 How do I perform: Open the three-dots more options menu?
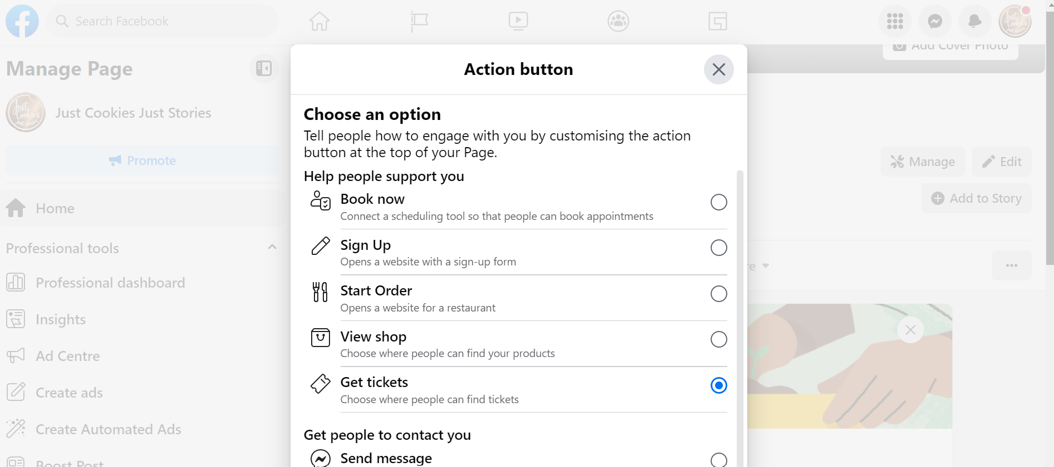tap(1012, 265)
